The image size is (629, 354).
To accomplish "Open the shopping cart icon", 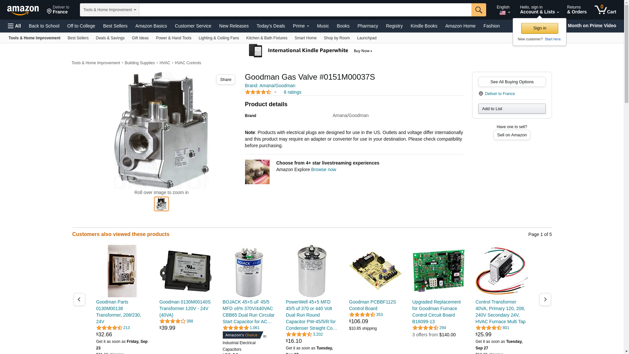I will tap(605, 10).
